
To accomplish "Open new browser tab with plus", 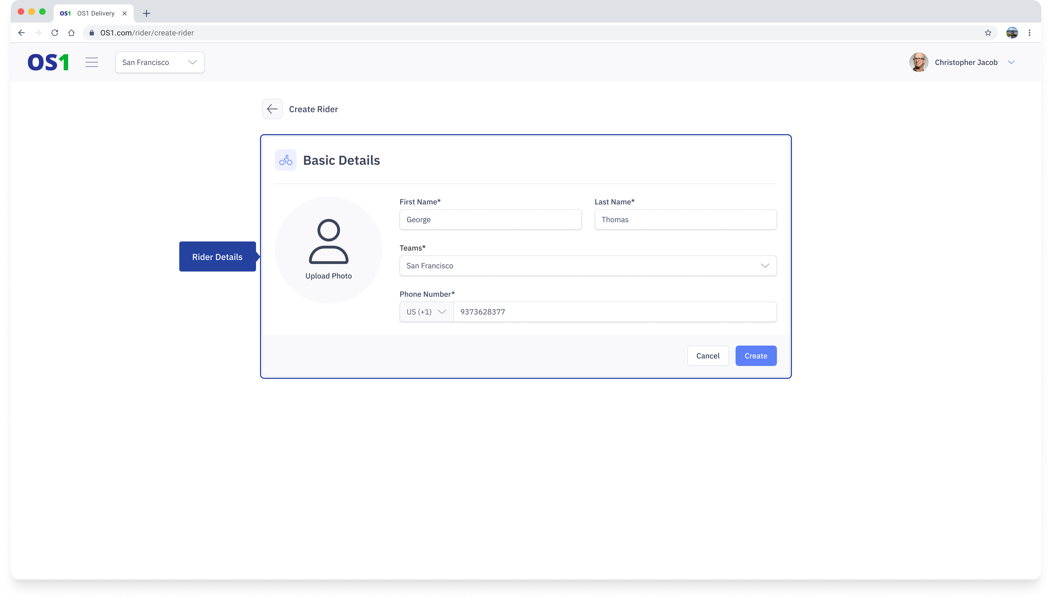I will 146,13.
